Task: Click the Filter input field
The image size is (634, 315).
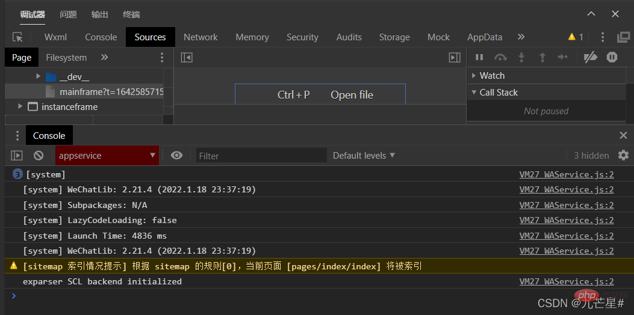Action: coord(261,156)
